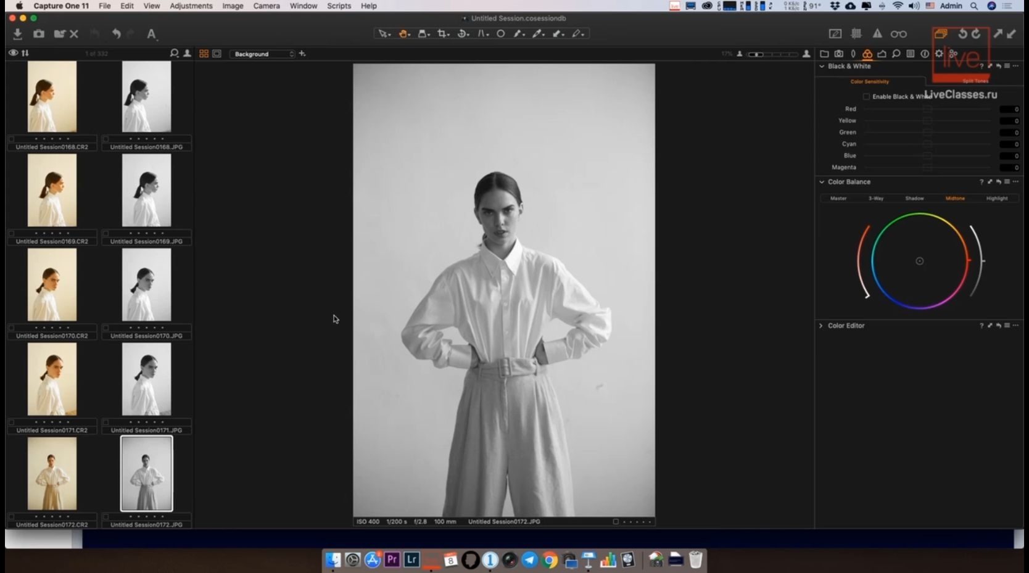Open Black & White panel help question mark
This screenshot has height=573, width=1029.
pos(981,67)
